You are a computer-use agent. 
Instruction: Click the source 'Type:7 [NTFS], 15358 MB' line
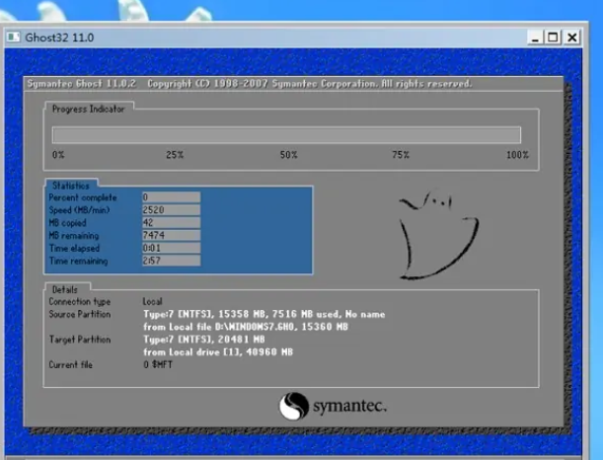(x=264, y=314)
